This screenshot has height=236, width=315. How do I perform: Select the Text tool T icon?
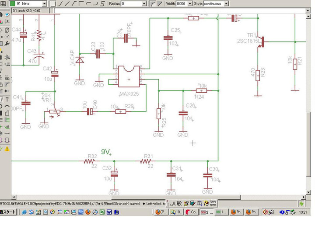coord(7,99)
